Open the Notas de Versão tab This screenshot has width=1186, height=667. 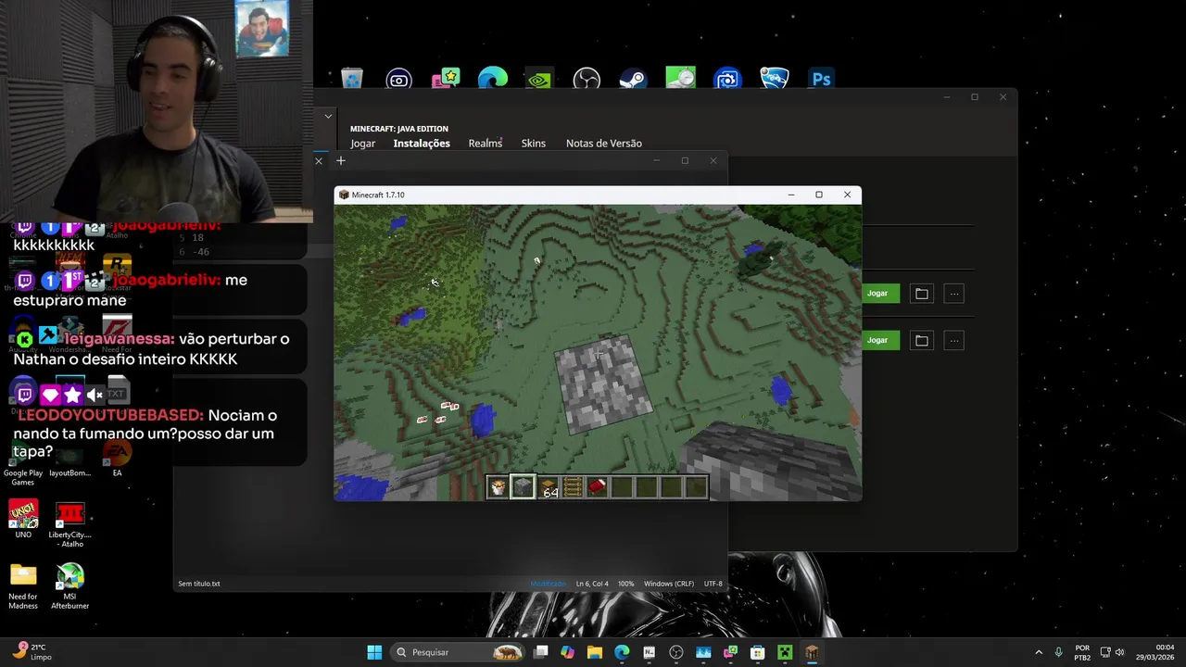click(604, 144)
